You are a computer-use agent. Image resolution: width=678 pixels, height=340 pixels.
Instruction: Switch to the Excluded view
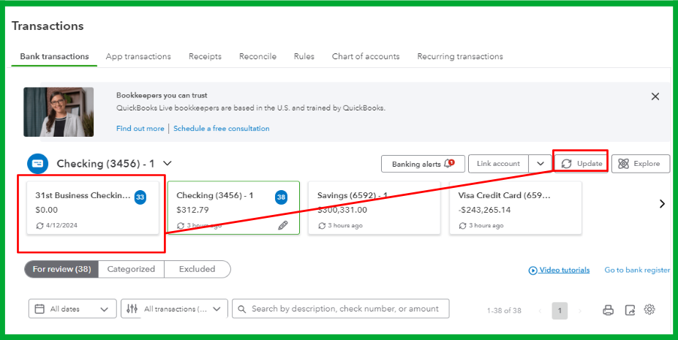197,269
